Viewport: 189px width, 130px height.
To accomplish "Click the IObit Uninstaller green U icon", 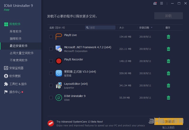I will (59, 98).
